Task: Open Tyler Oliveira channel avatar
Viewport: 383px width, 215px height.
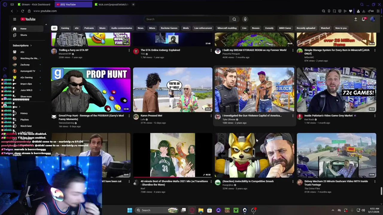Action: point(218,117)
